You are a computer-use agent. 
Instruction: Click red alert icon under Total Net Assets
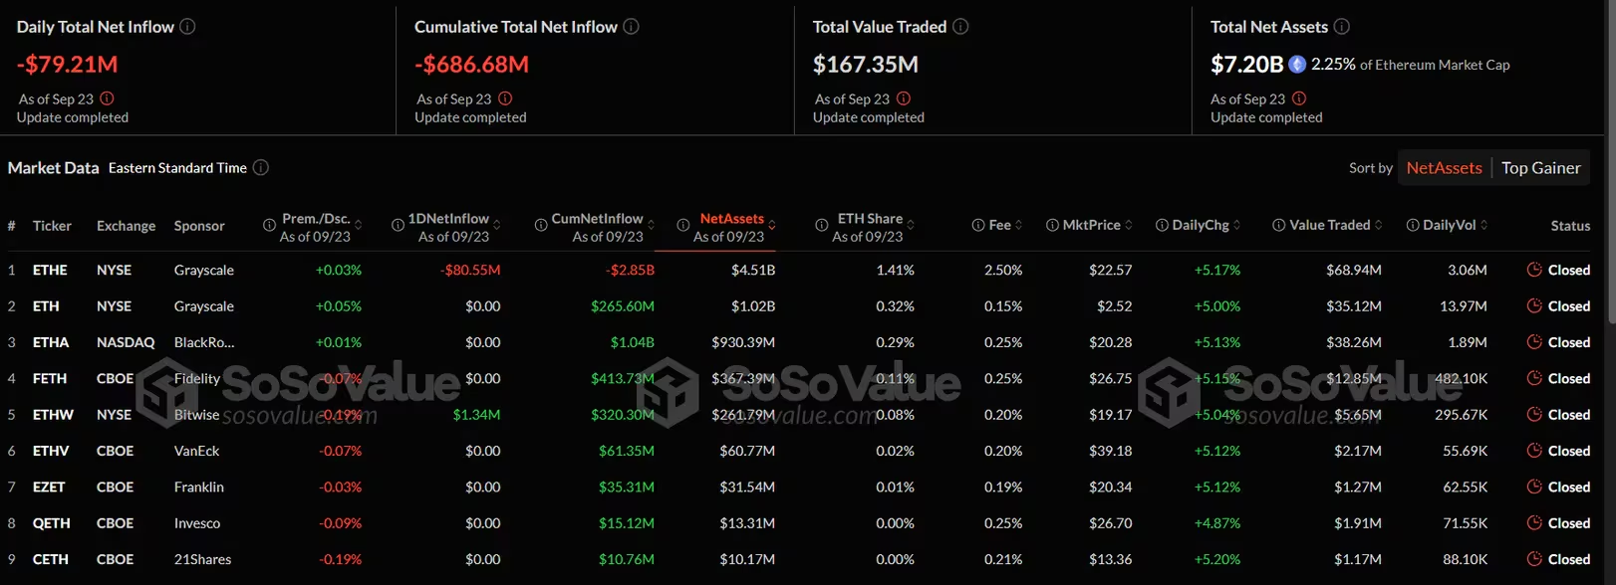tap(1299, 98)
